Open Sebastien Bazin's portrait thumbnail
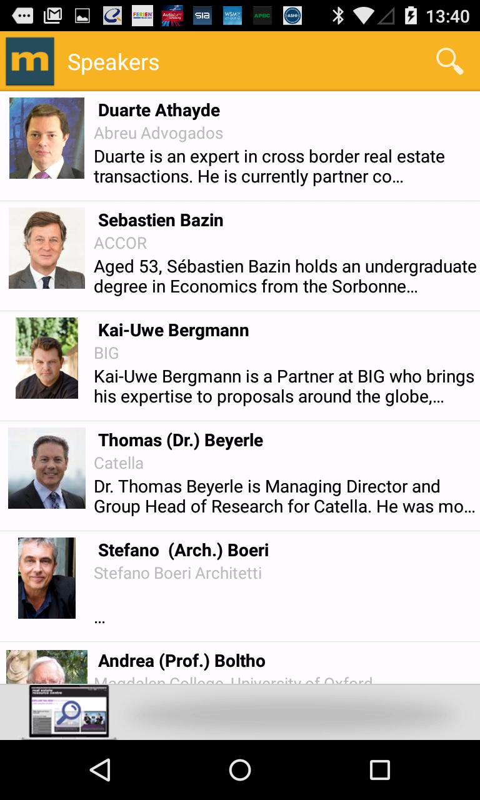The width and height of the screenshot is (480, 800). click(x=47, y=248)
